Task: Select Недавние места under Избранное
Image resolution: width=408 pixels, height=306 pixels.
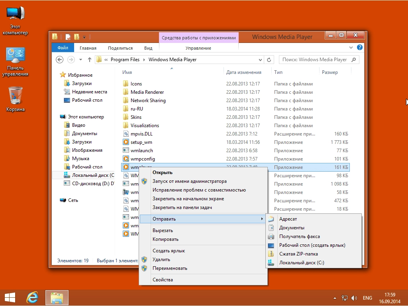Action: click(x=90, y=92)
